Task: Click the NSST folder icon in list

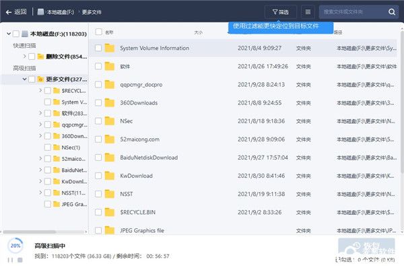Action: 110,194
